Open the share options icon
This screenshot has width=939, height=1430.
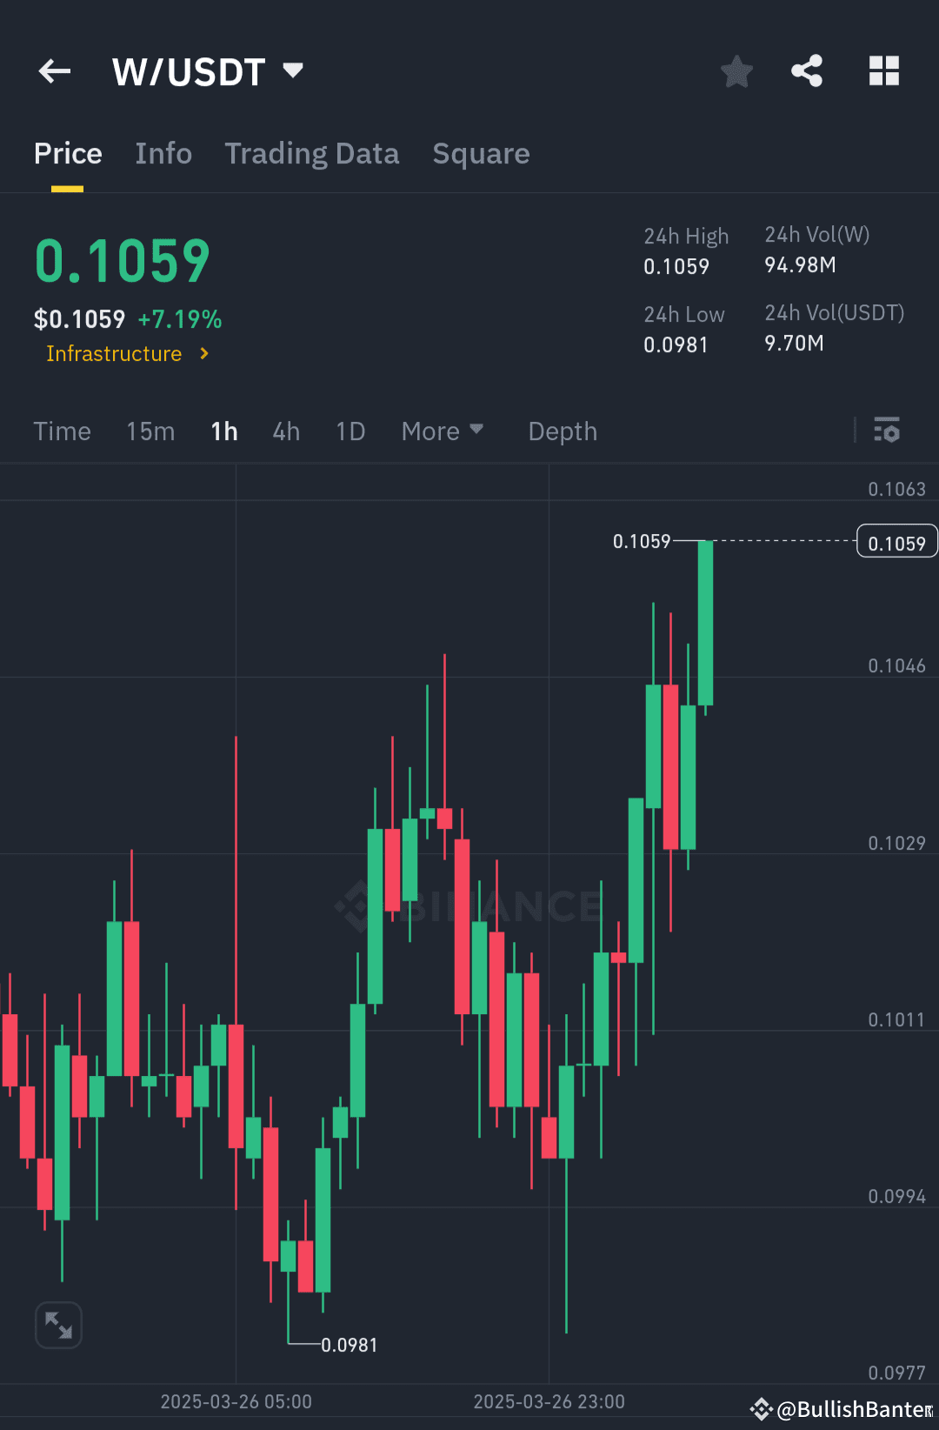(x=807, y=71)
